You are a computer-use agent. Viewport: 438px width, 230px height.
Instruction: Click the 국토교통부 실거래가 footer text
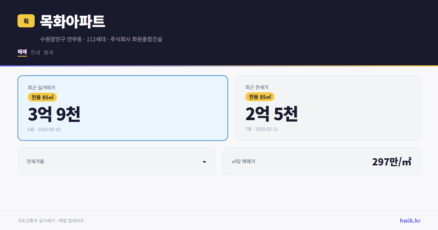point(51,220)
